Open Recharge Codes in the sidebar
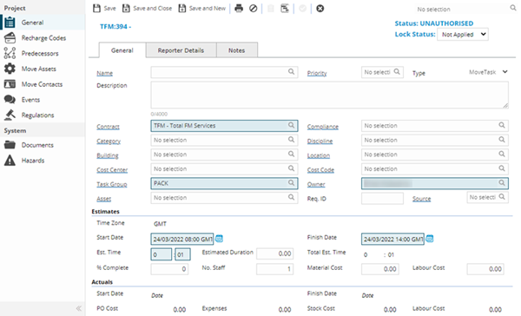 point(43,38)
